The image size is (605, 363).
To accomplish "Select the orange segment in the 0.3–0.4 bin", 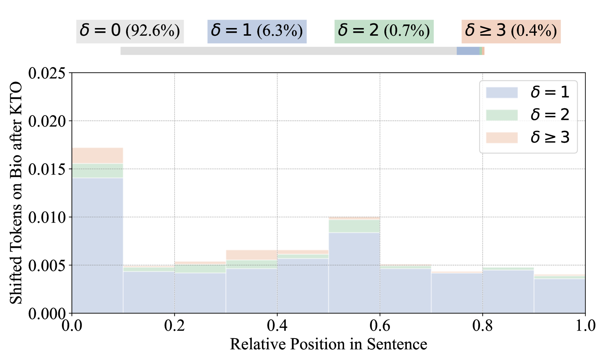I will coord(251,255).
